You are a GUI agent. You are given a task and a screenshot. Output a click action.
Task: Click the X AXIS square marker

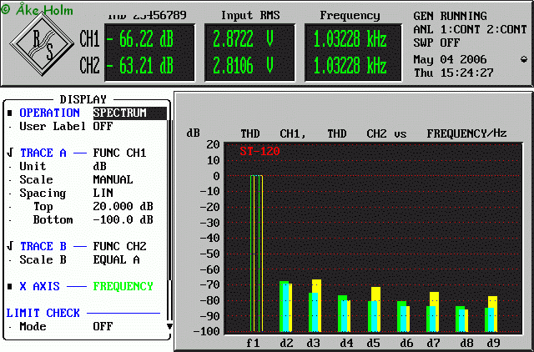point(10,286)
